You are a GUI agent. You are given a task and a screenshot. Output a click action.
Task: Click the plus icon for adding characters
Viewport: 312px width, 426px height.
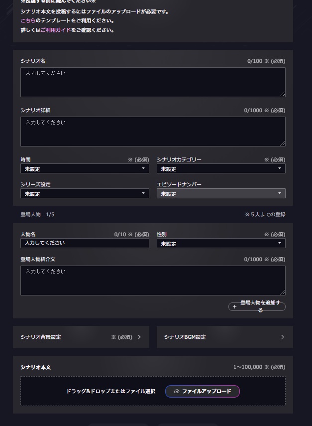tap(235, 307)
